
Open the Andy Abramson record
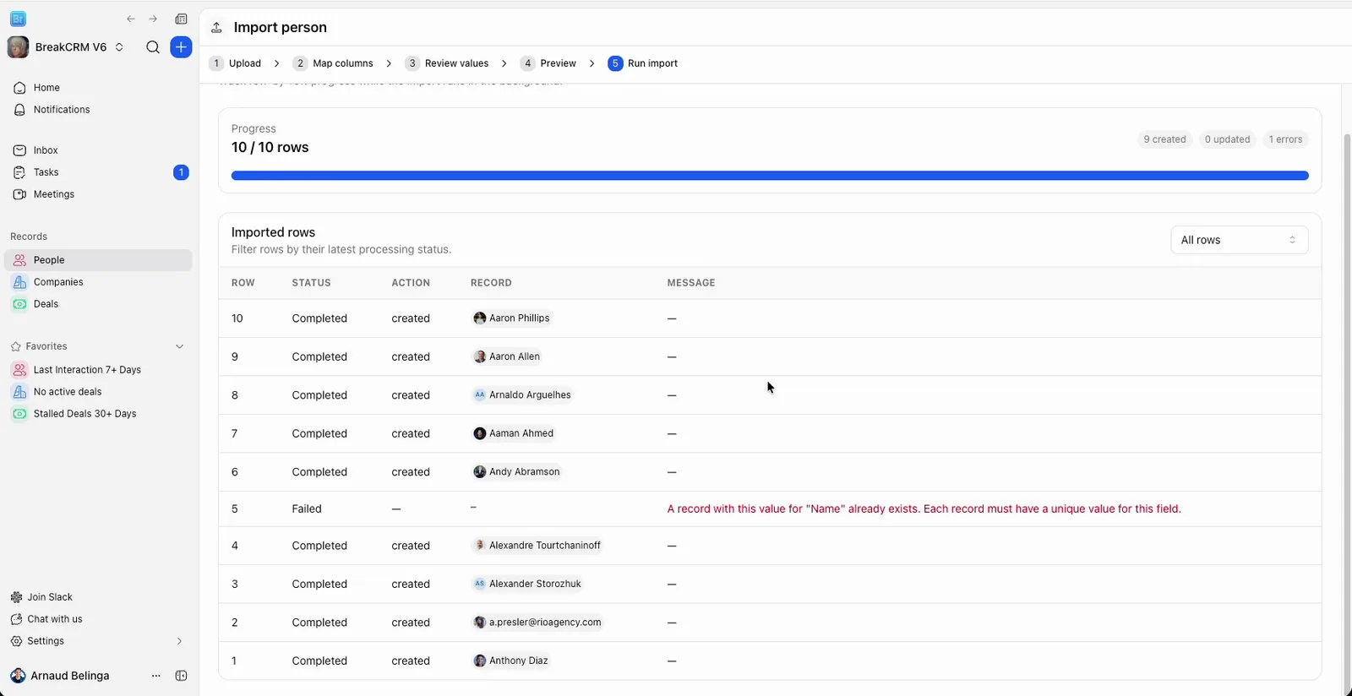coord(517,471)
